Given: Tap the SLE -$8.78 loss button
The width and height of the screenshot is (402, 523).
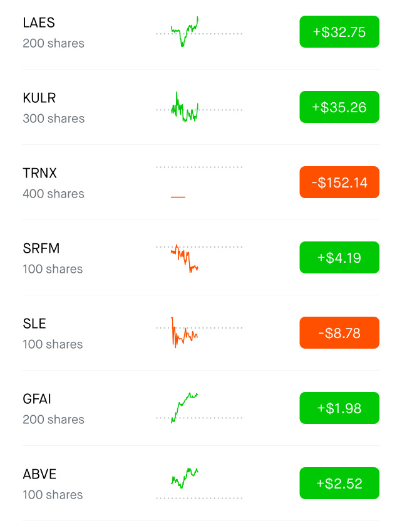Looking at the screenshot, I should (339, 332).
